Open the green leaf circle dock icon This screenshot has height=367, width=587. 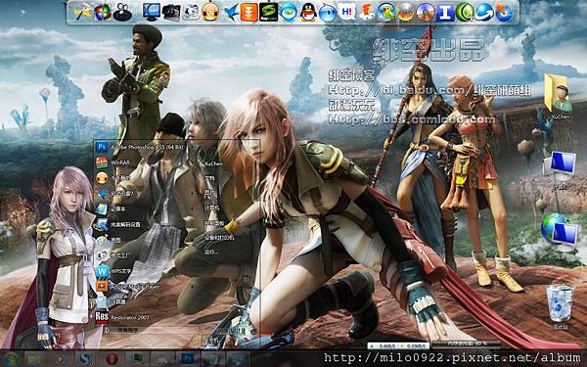click(x=464, y=13)
